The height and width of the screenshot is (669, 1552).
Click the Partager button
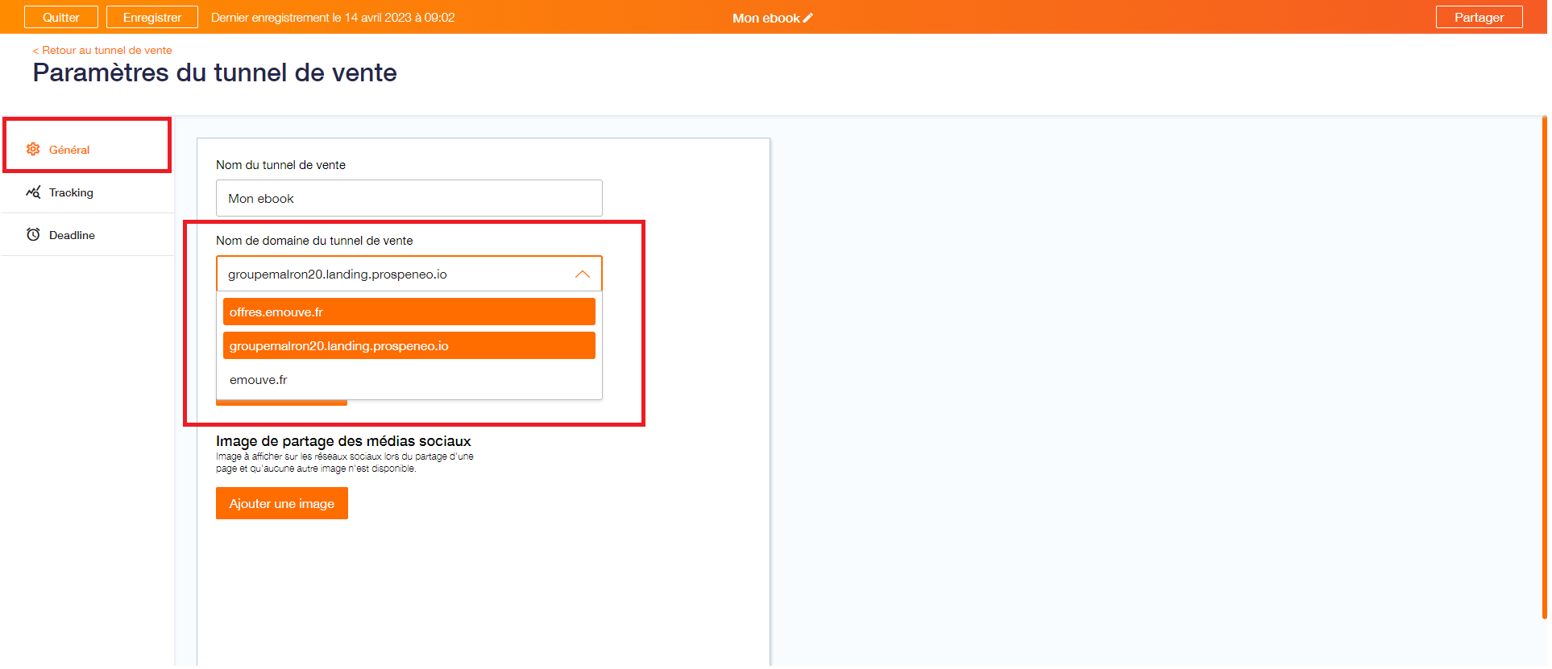click(x=1479, y=17)
